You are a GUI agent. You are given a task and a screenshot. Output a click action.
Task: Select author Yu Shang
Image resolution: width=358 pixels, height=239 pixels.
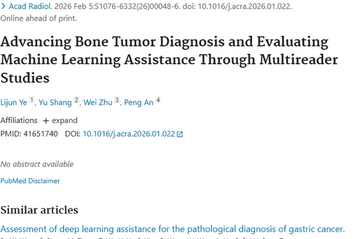(x=55, y=102)
